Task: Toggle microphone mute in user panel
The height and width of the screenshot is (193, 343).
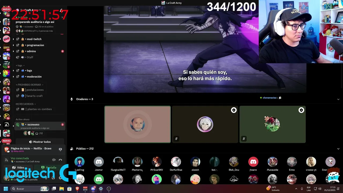Action: pyautogui.click(x=46, y=177)
